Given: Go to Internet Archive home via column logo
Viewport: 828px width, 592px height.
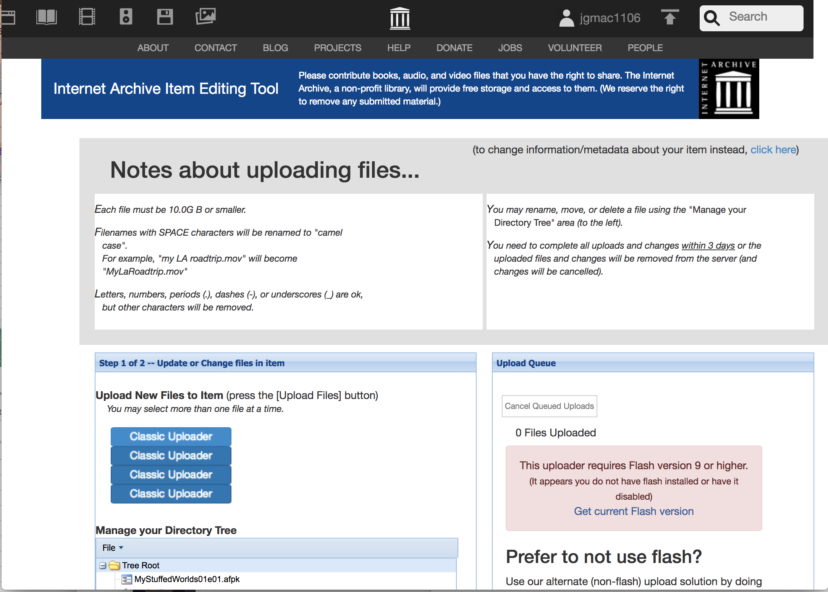Looking at the screenshot, I should tap(400, 18).
